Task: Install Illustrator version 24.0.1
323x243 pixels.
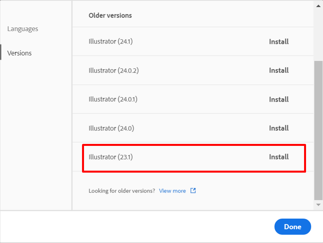Action: point(279,99)
